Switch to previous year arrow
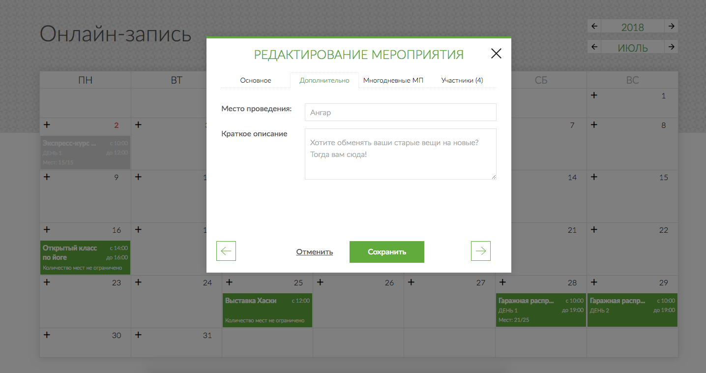 [594, 26]
